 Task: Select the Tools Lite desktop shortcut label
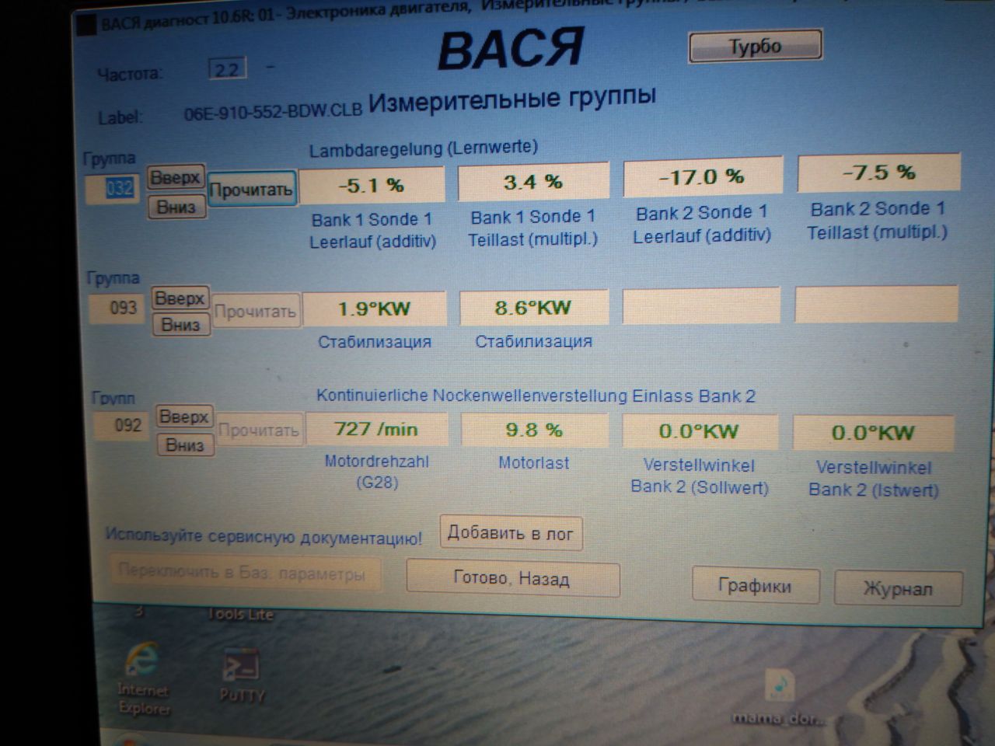pyautogui.click(x=239, y=615)
